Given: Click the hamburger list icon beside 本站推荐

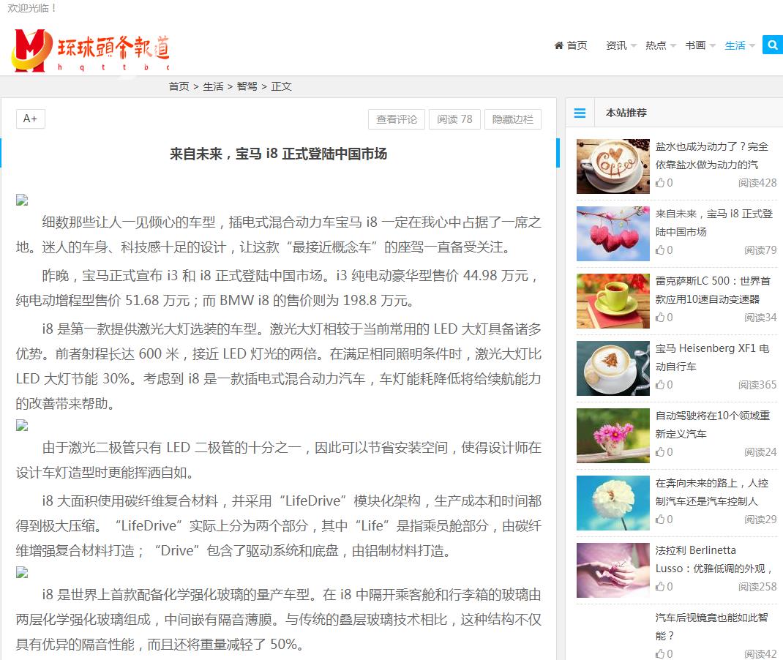Looking at the screenshot, I should 580,113.
